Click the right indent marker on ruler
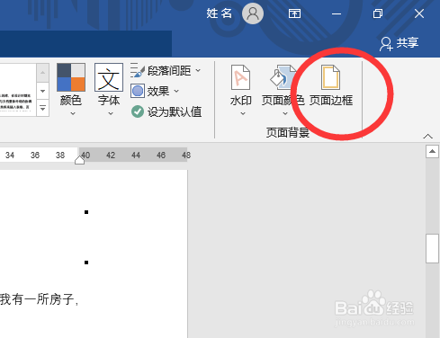 coord(79,160)
